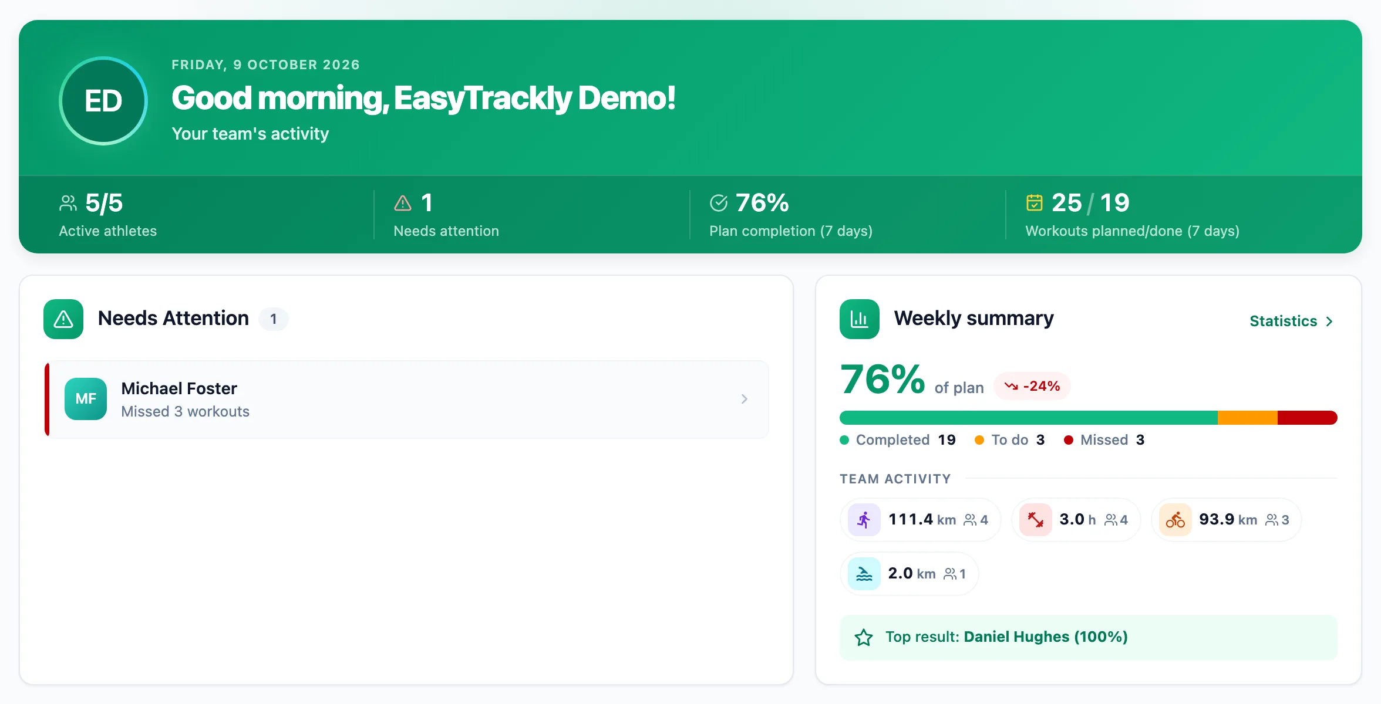
Task: Click the MF avatar for Michael Foster
Action: pyautogui.click(x=86, y=399)
